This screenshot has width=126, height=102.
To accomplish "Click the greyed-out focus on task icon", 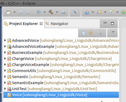I will pos(101,33).
